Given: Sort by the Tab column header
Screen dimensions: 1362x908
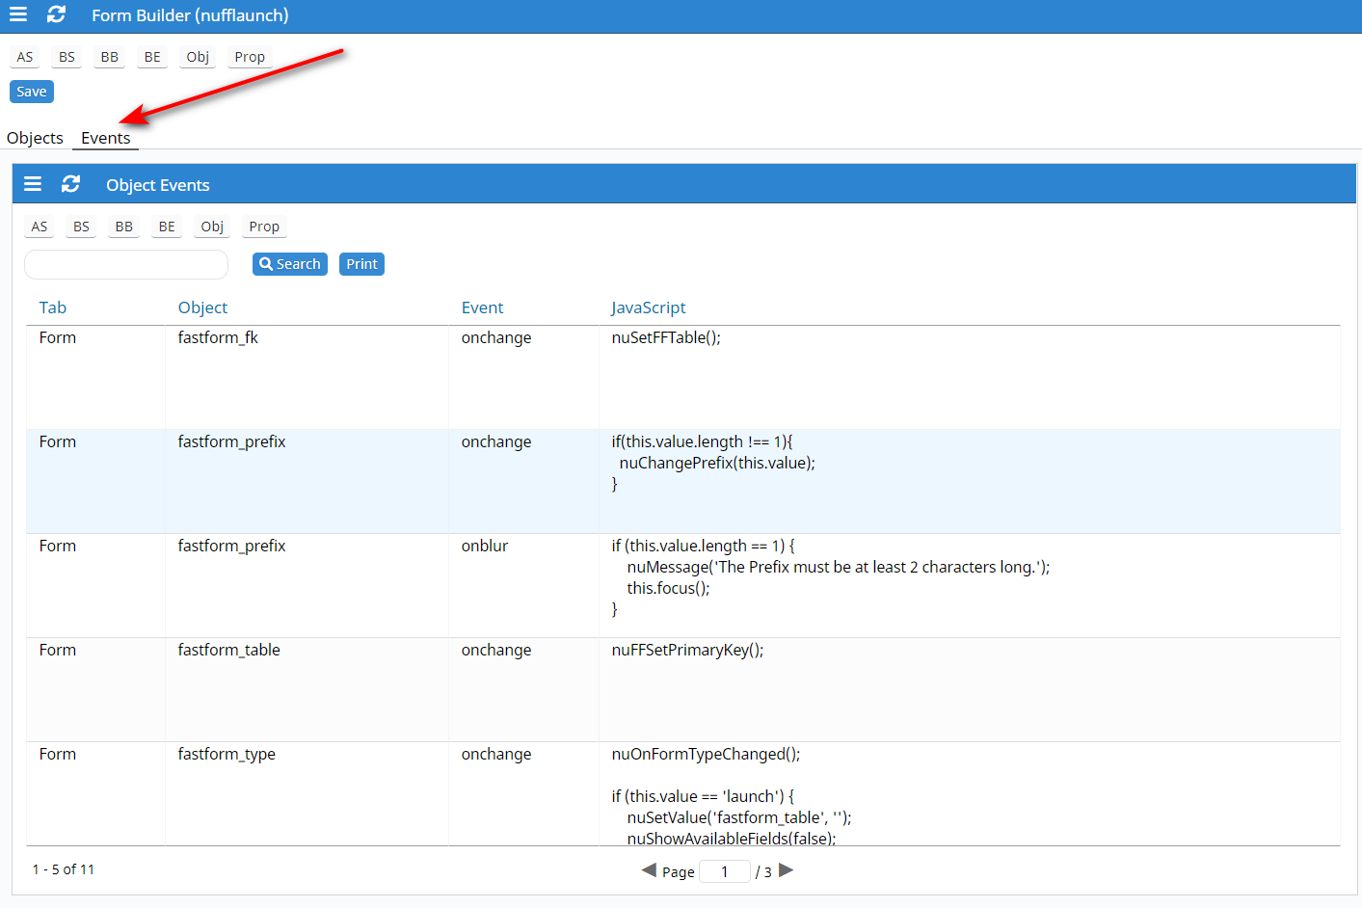Looking at the screenshot, I should point(53,307).
